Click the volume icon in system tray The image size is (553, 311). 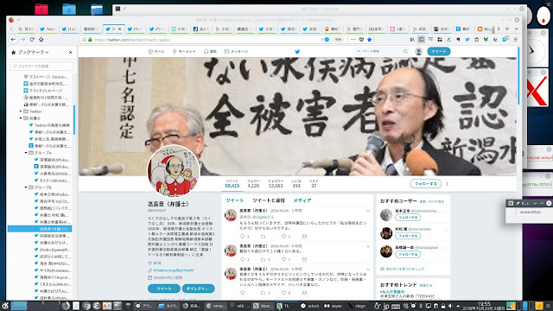click(x=450, y=306)
